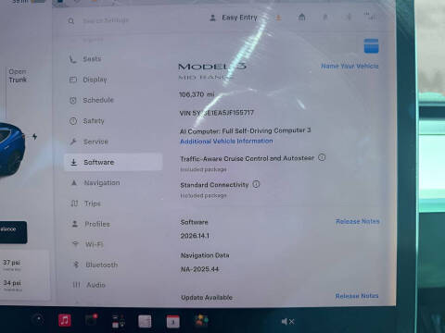Screen dimensions: 445x333
Task: Open the Trips menu
Action: click(x=85, y=203)
